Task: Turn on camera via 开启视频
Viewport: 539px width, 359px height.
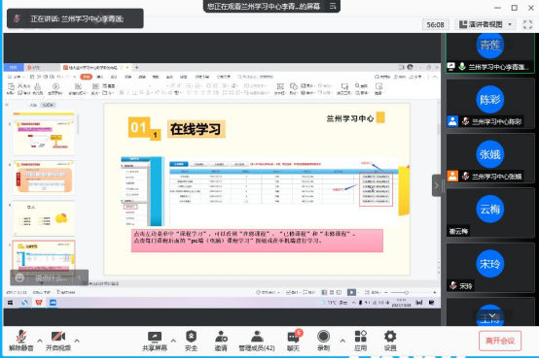Action: (x=58, y=341)
